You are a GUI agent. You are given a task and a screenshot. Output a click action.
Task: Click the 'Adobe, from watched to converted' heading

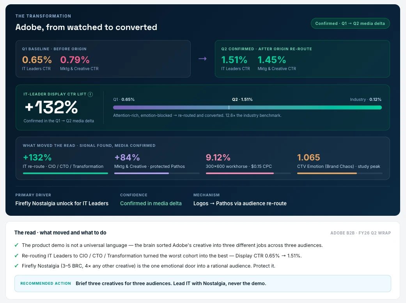coord(86,27)
